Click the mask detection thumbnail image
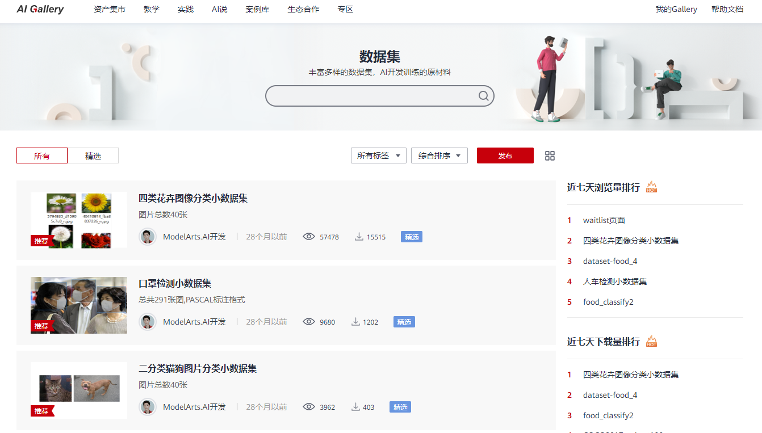The height and width of the screenshot is (433, 762). coord(79,305)
